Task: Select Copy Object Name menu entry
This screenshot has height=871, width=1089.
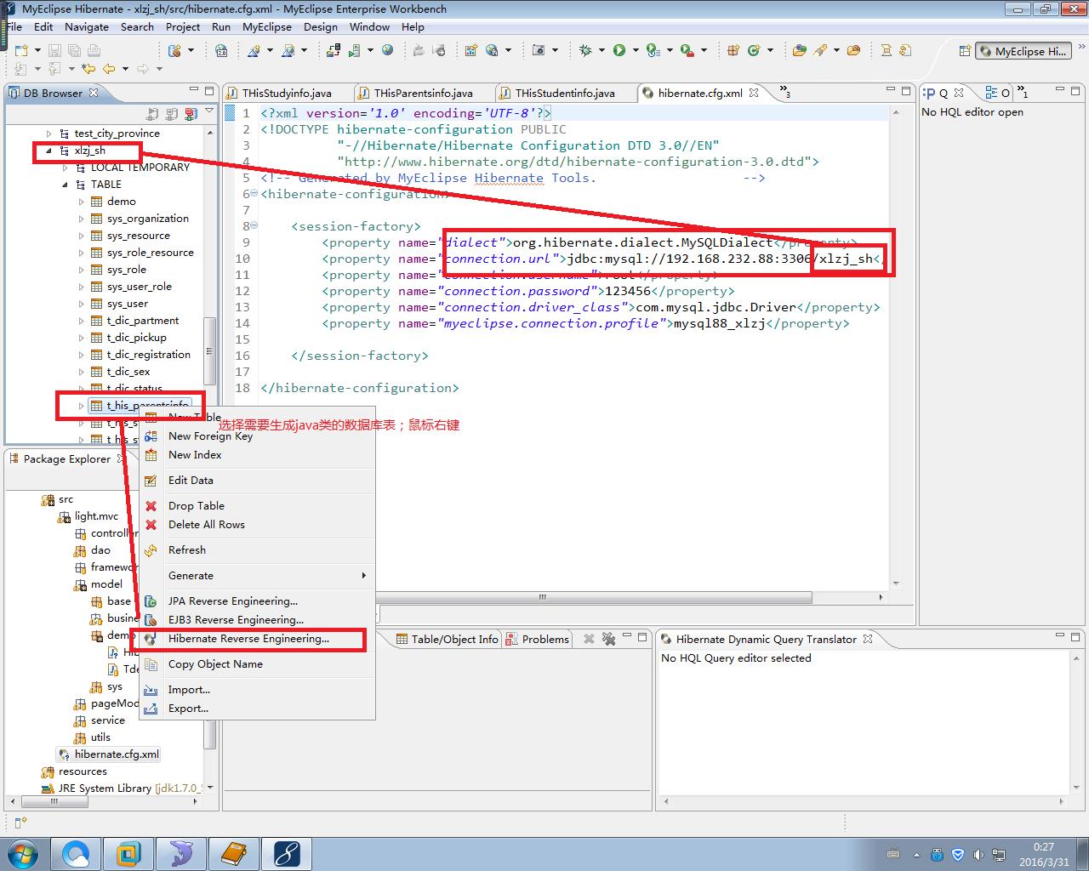Action: [x=257, y=664]
